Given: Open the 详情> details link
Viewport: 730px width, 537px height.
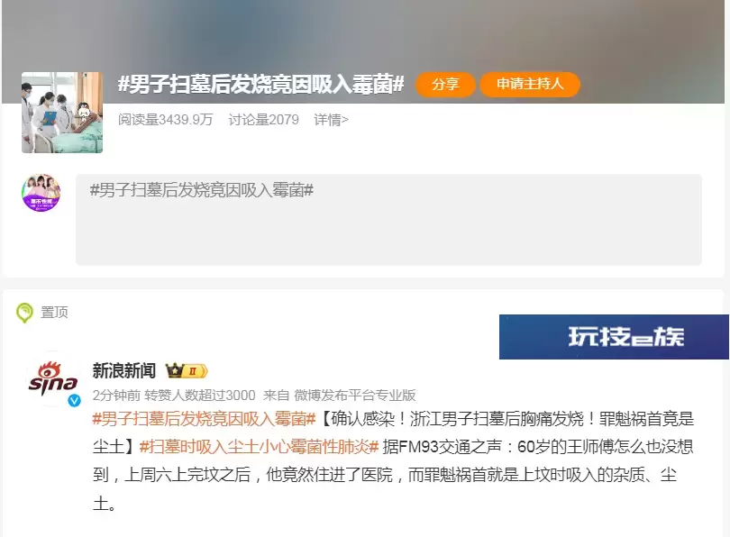Looking at the screenshot, I should pos(331,120).
